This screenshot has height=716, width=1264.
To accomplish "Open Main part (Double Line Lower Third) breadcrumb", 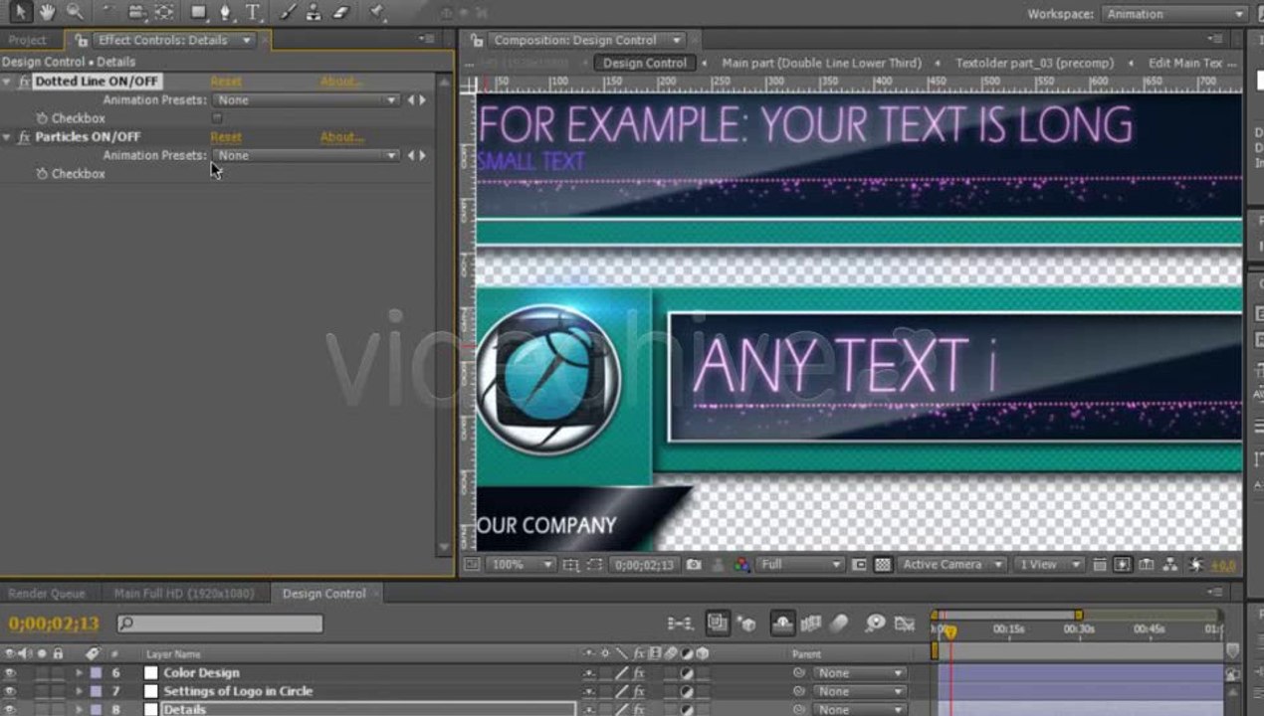I will pyautogui.click(x=822, y=63).
